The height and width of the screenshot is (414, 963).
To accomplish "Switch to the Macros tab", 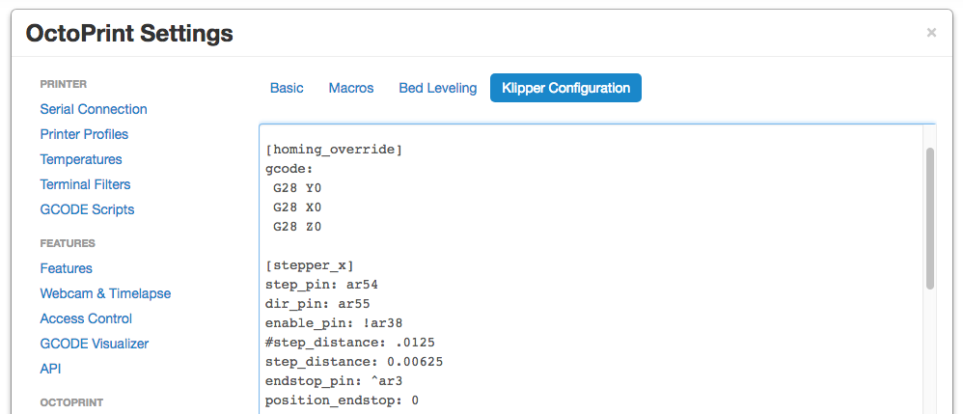I will (351, 88).
